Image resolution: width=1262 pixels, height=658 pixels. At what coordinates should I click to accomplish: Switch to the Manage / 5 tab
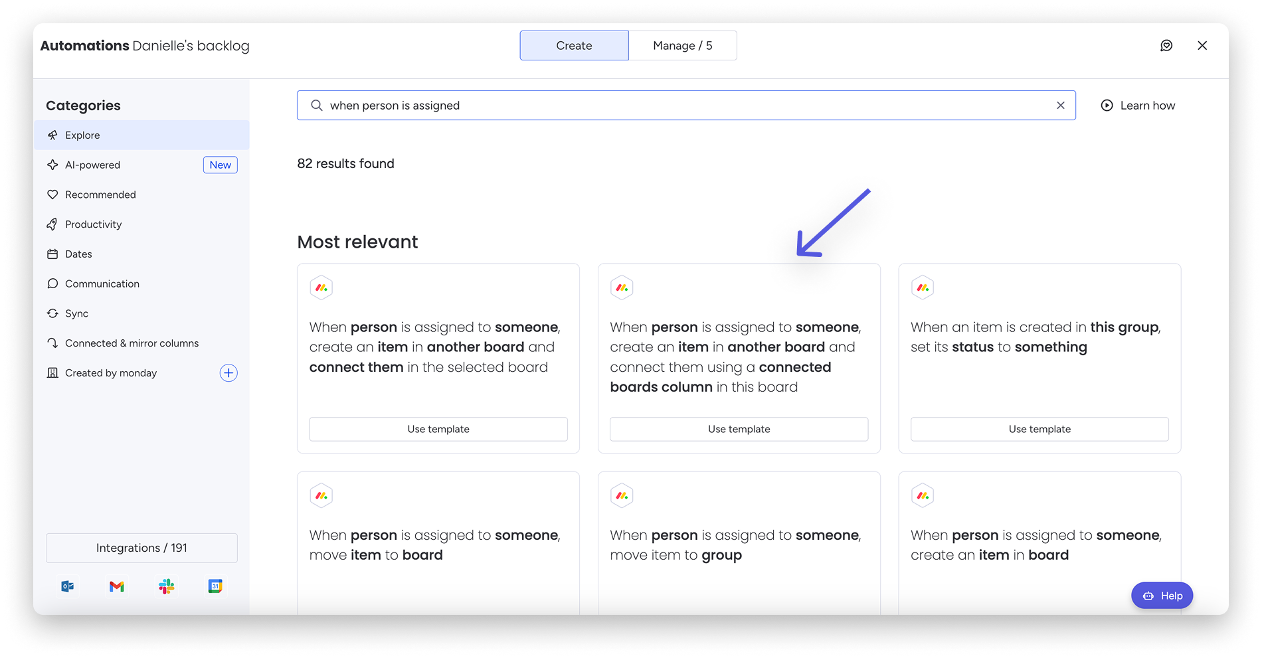pos(683,45)
